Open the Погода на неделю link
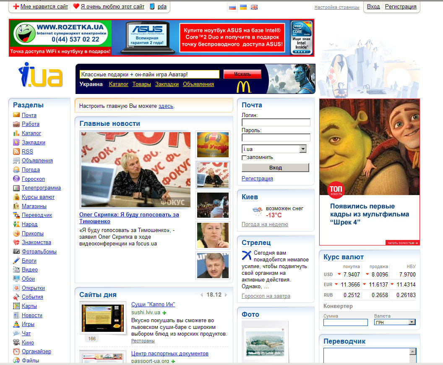 pos(265,224)
